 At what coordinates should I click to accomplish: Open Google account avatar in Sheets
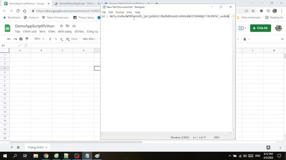coord(278,28)
